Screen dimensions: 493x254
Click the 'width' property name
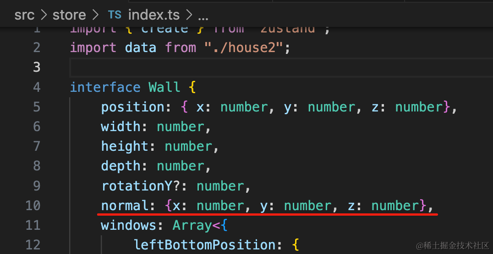[121, 127]
